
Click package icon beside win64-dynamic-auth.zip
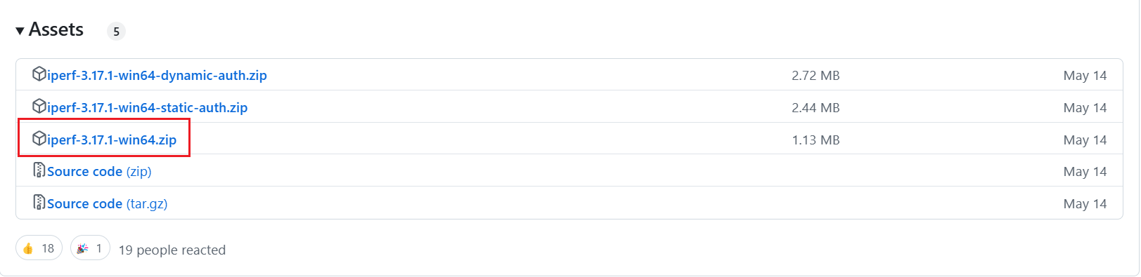click(x=39, y=74)
